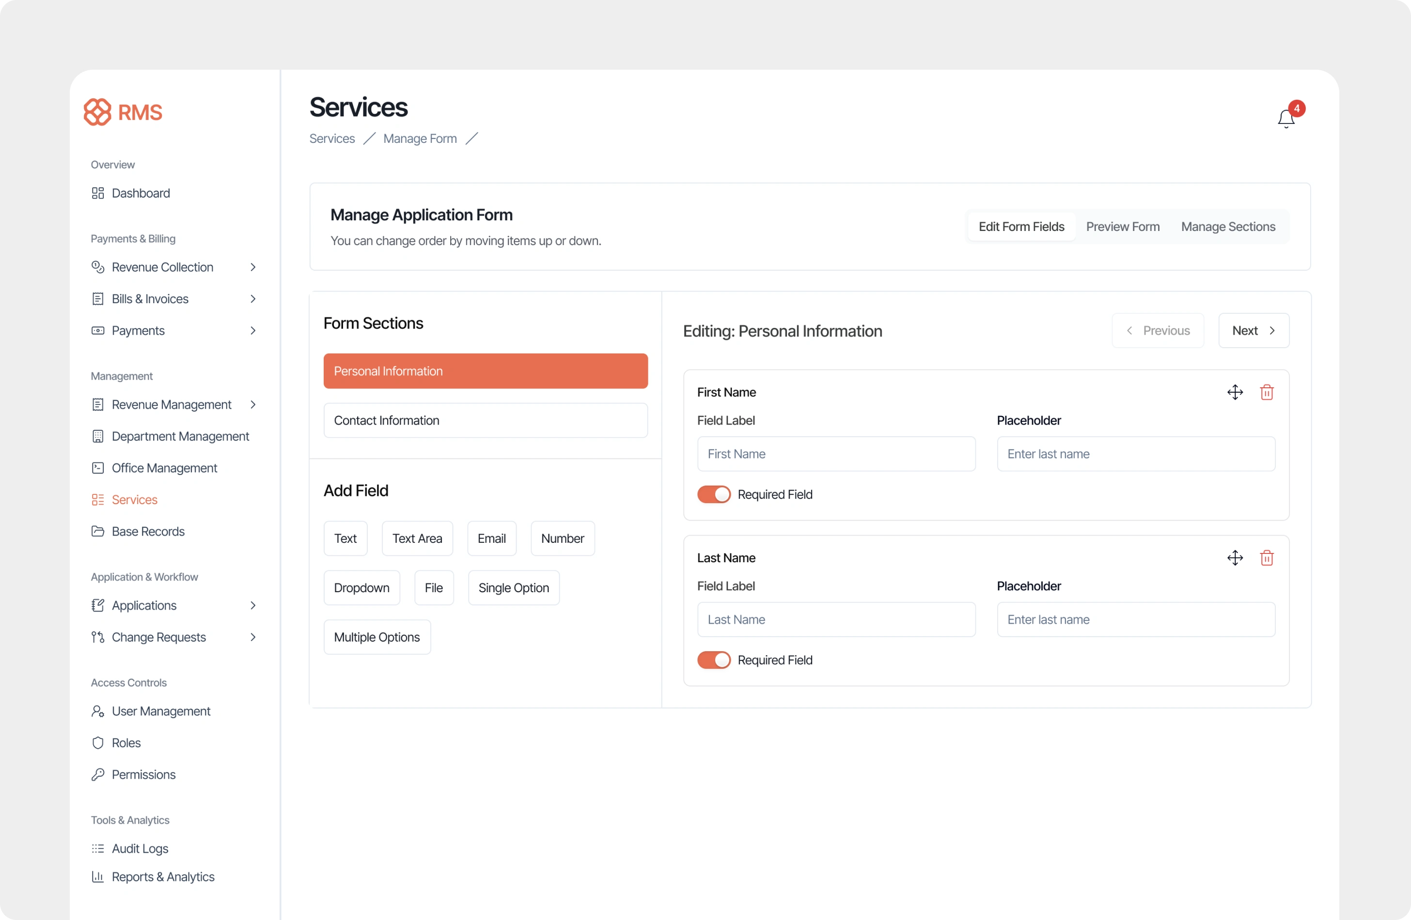Toggle Required Field for Last Name
Viewport: 1411px width, 920px height.
click(x=714, y=660)
